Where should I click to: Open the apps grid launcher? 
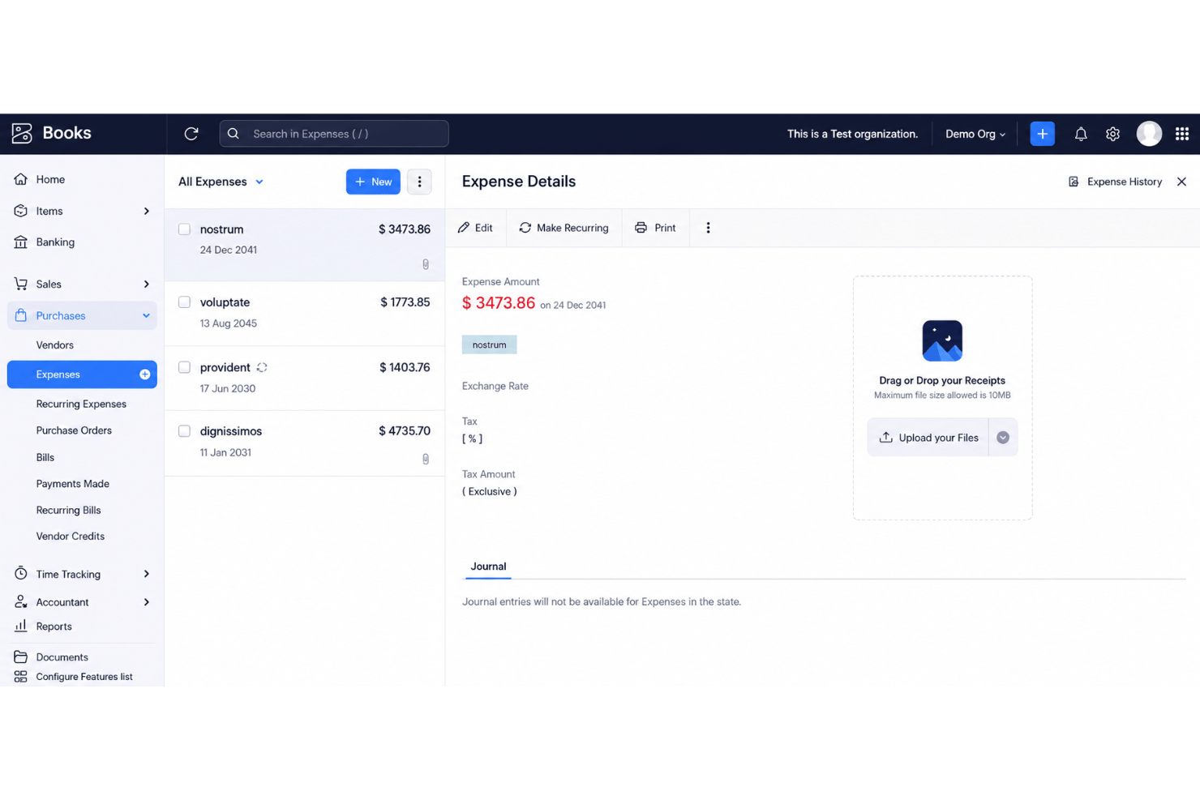click(x=1182, y=134)
